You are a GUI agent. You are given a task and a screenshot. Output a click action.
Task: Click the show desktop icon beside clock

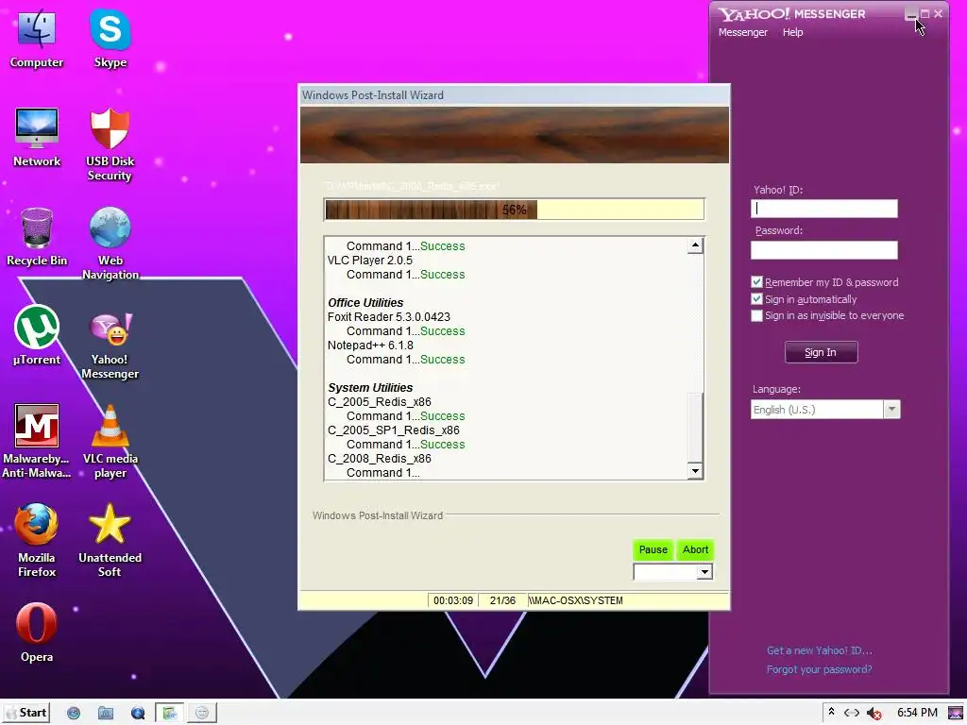[x=956, y=713]
